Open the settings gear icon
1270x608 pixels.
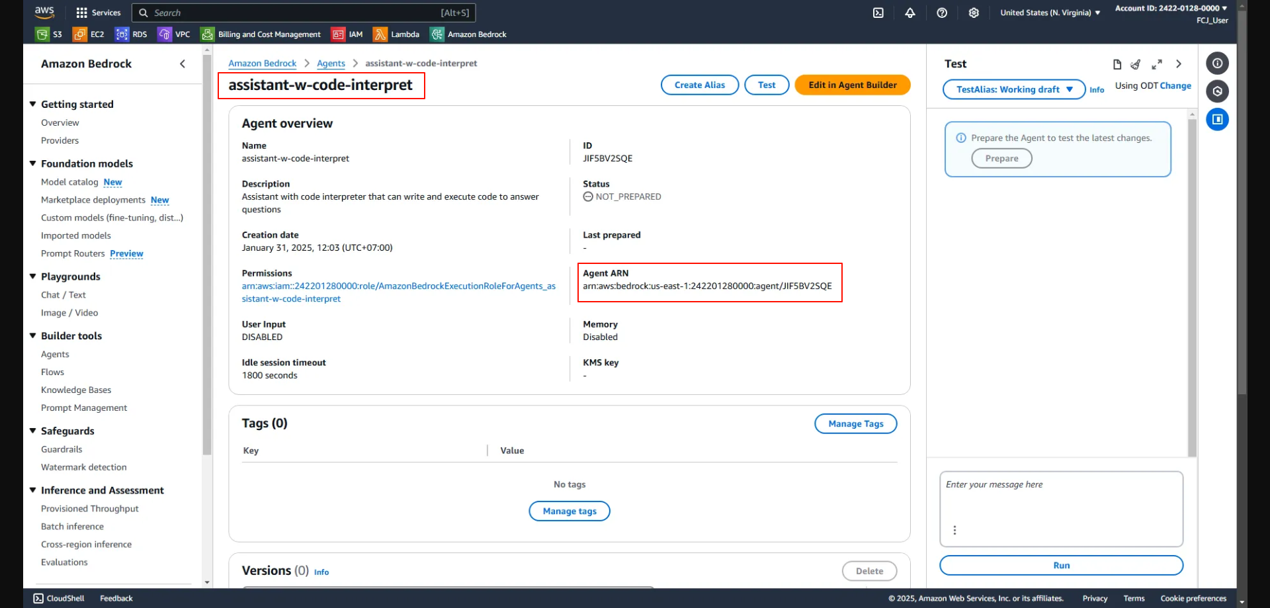coord(974,13)
